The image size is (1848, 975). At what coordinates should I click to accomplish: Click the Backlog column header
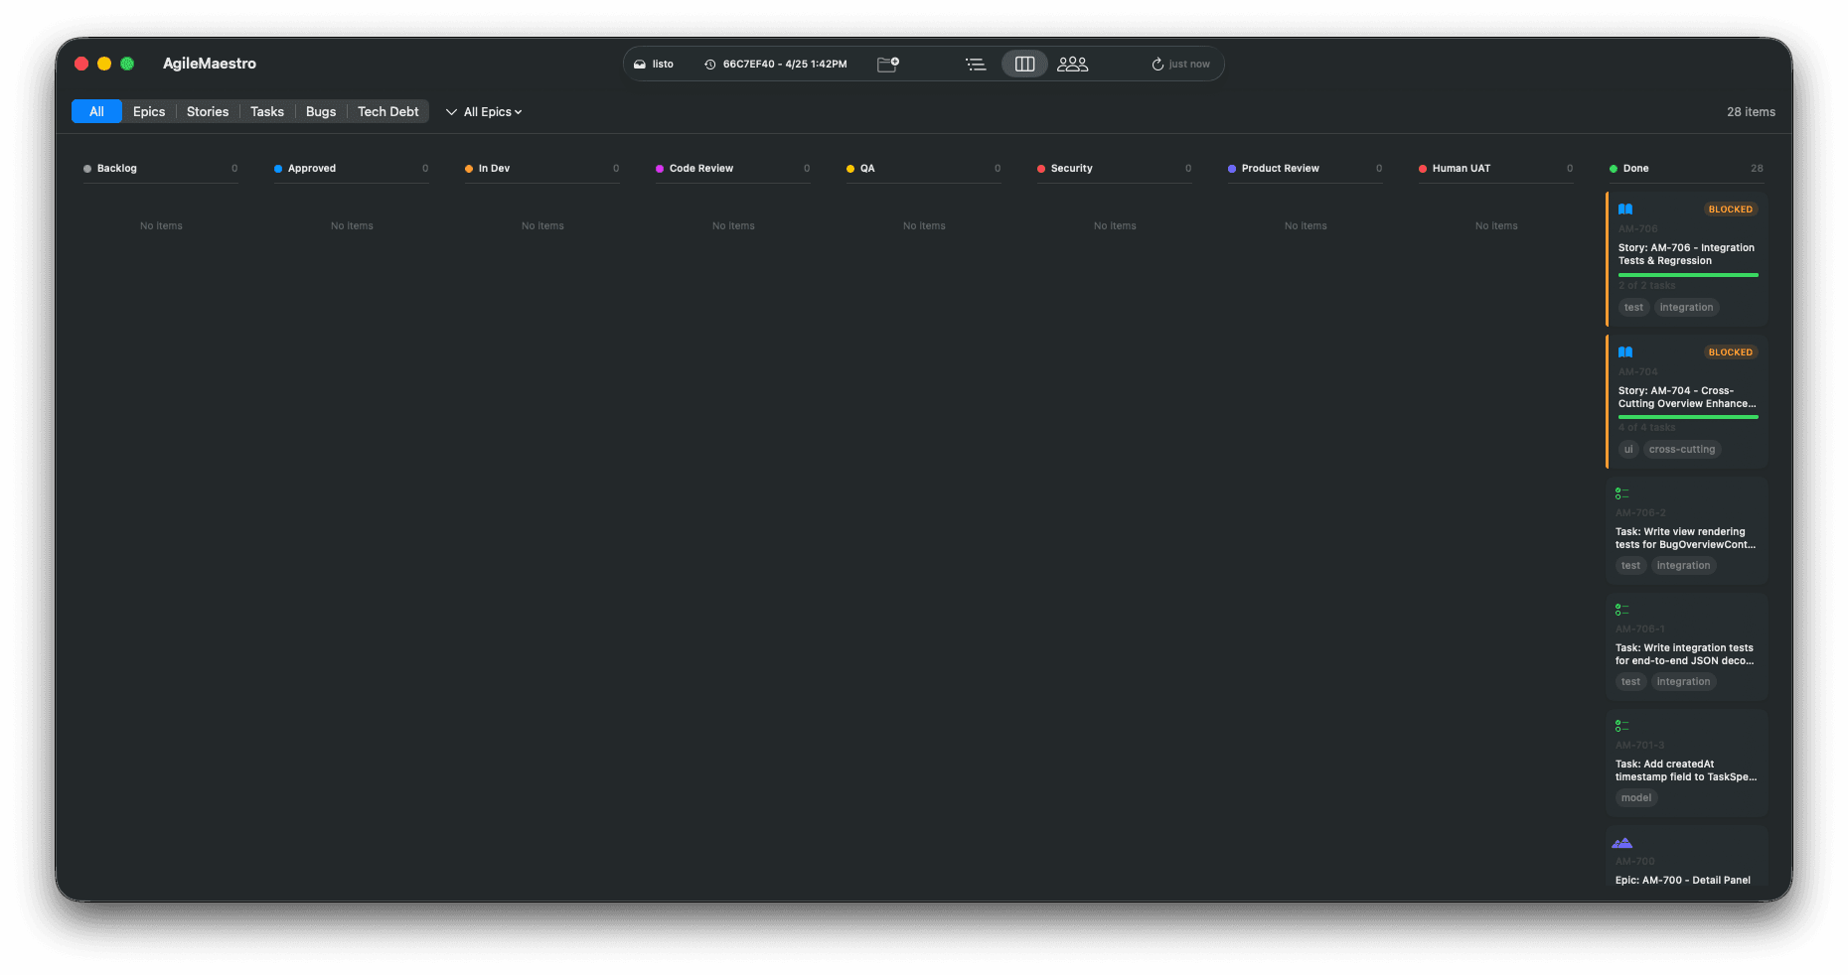161,169
